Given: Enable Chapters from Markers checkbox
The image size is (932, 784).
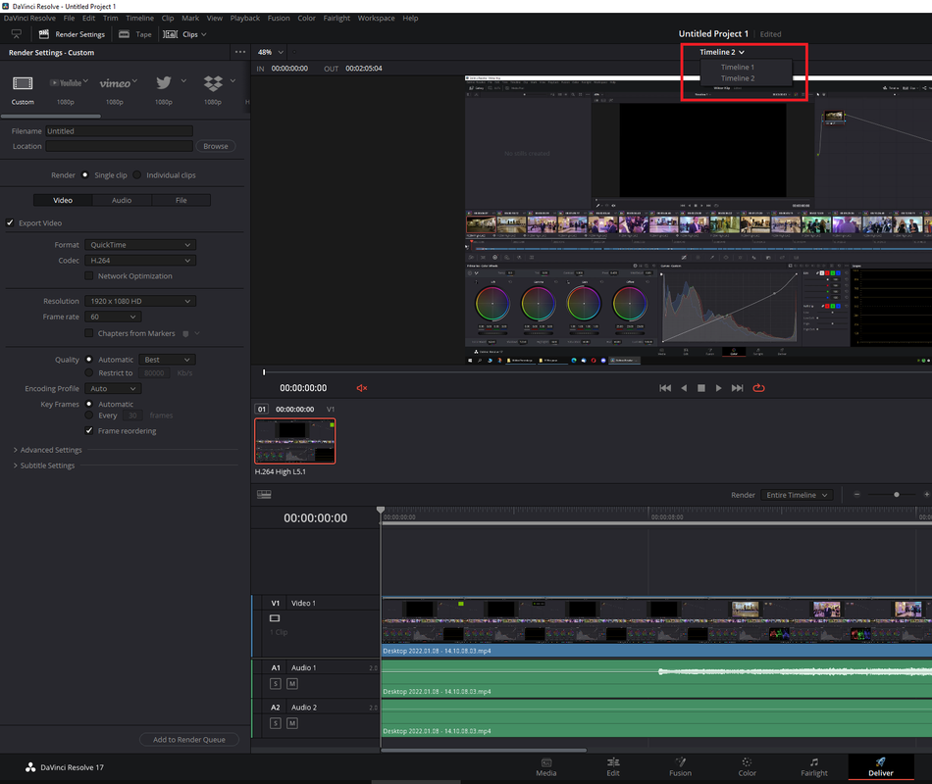Looking at the screenshot, I should coord(88,333).
